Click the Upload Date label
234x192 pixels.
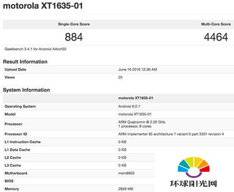15,69
